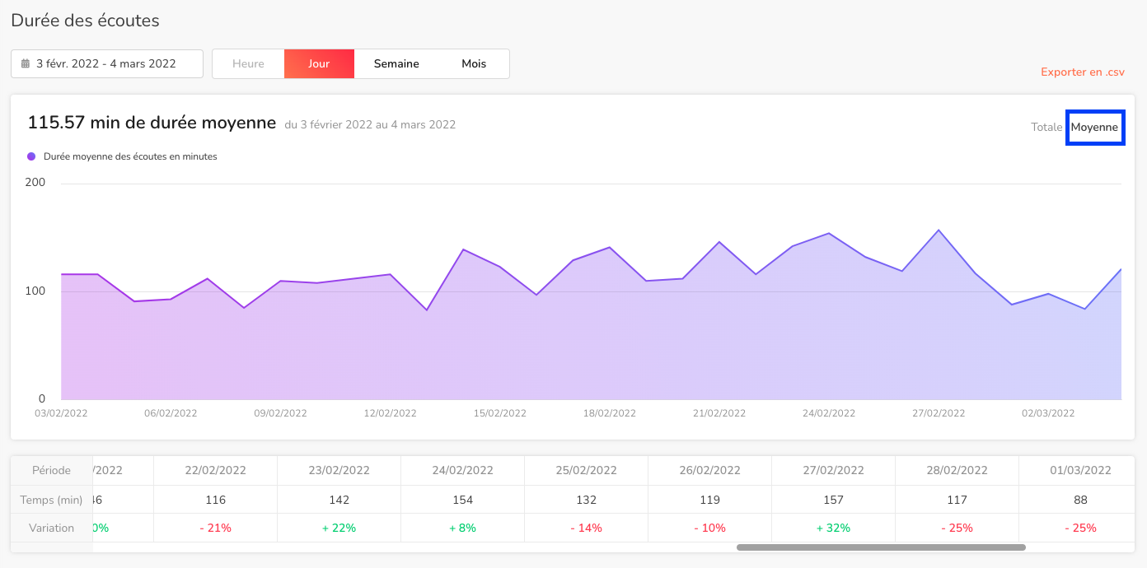
Task: Click the - 21% variation cell
Action: (216, 528)
